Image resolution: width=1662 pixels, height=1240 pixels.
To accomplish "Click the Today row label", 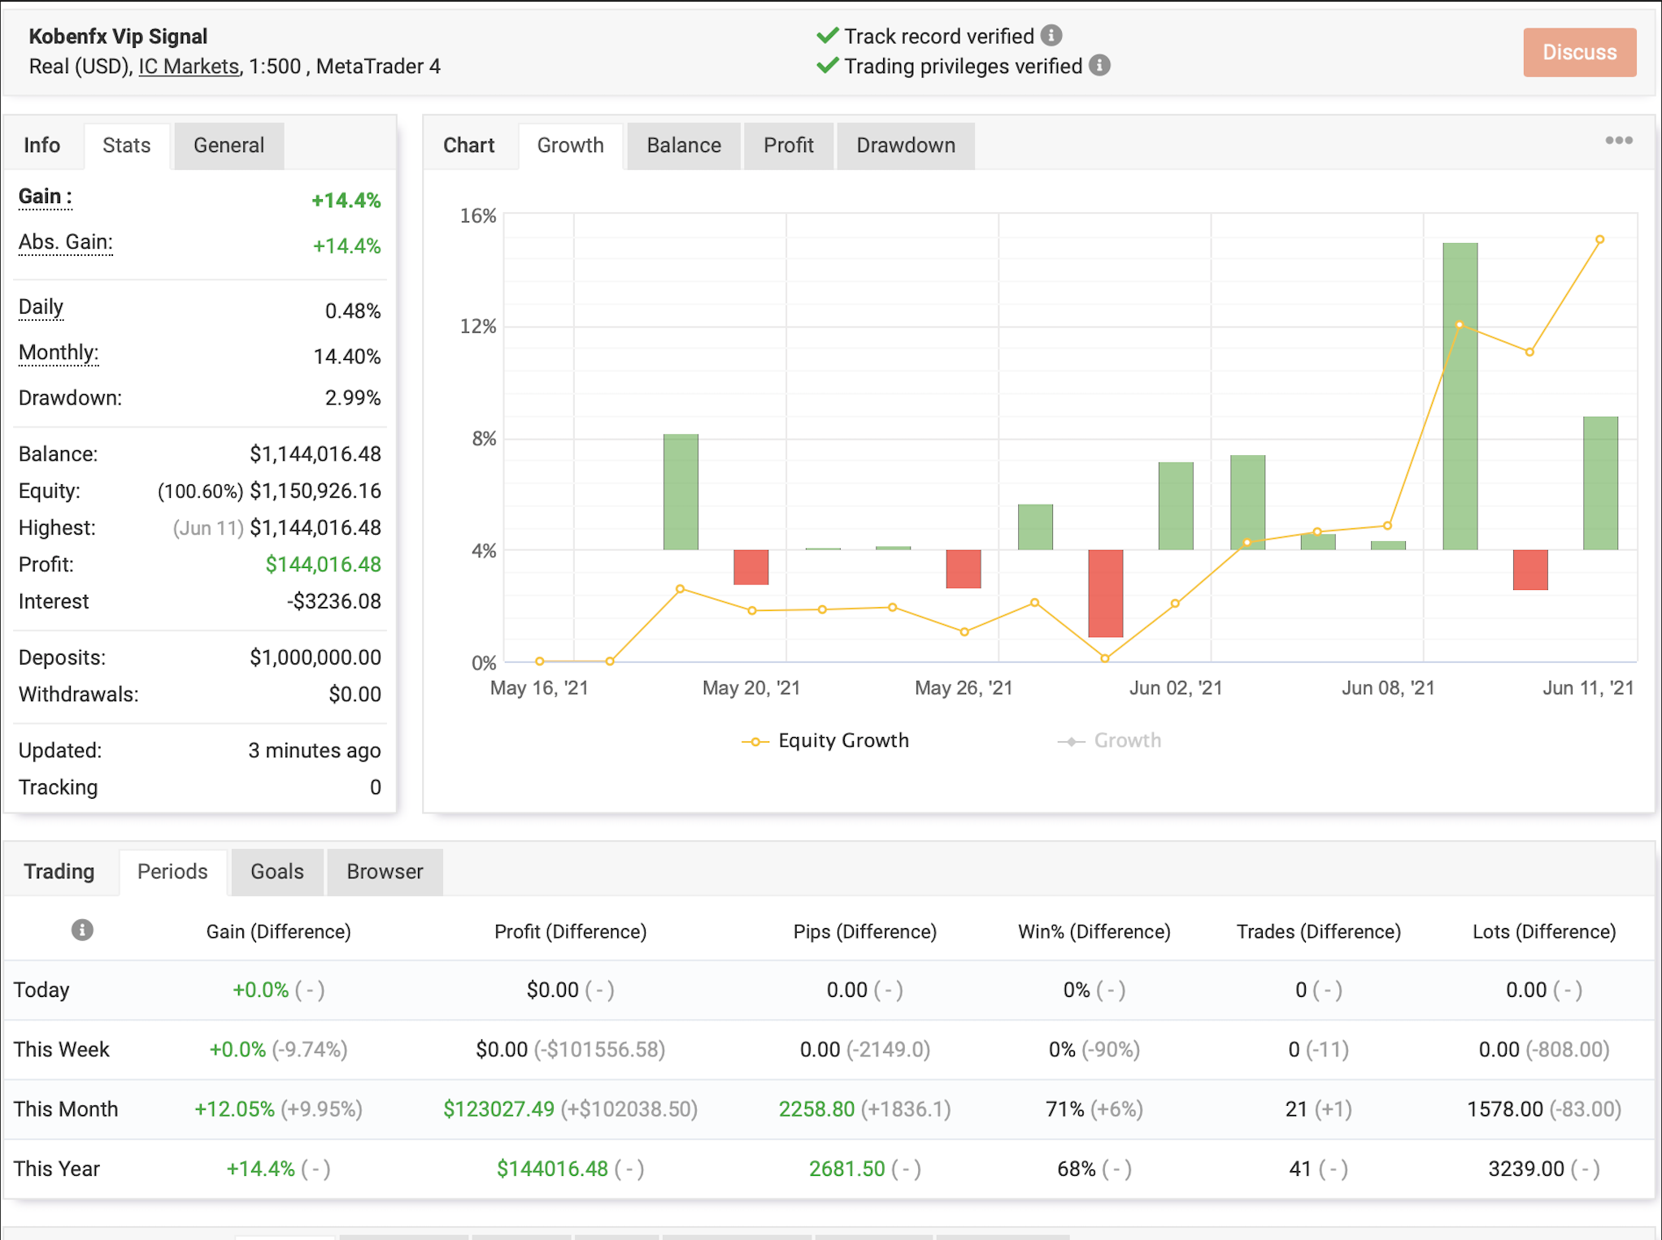I will click(41, 991).
